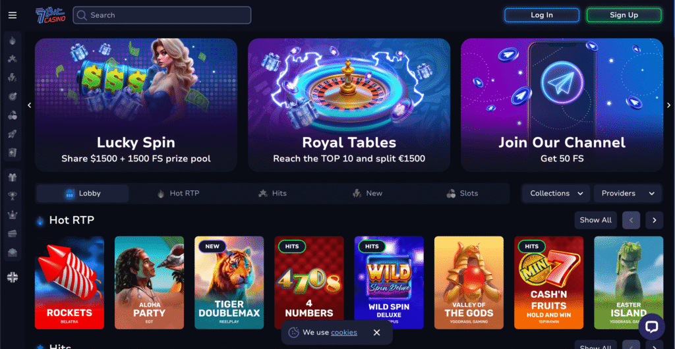675x349 pixels.
Task: Click the trophy tournaments sidebar icon
Action: 13,196
